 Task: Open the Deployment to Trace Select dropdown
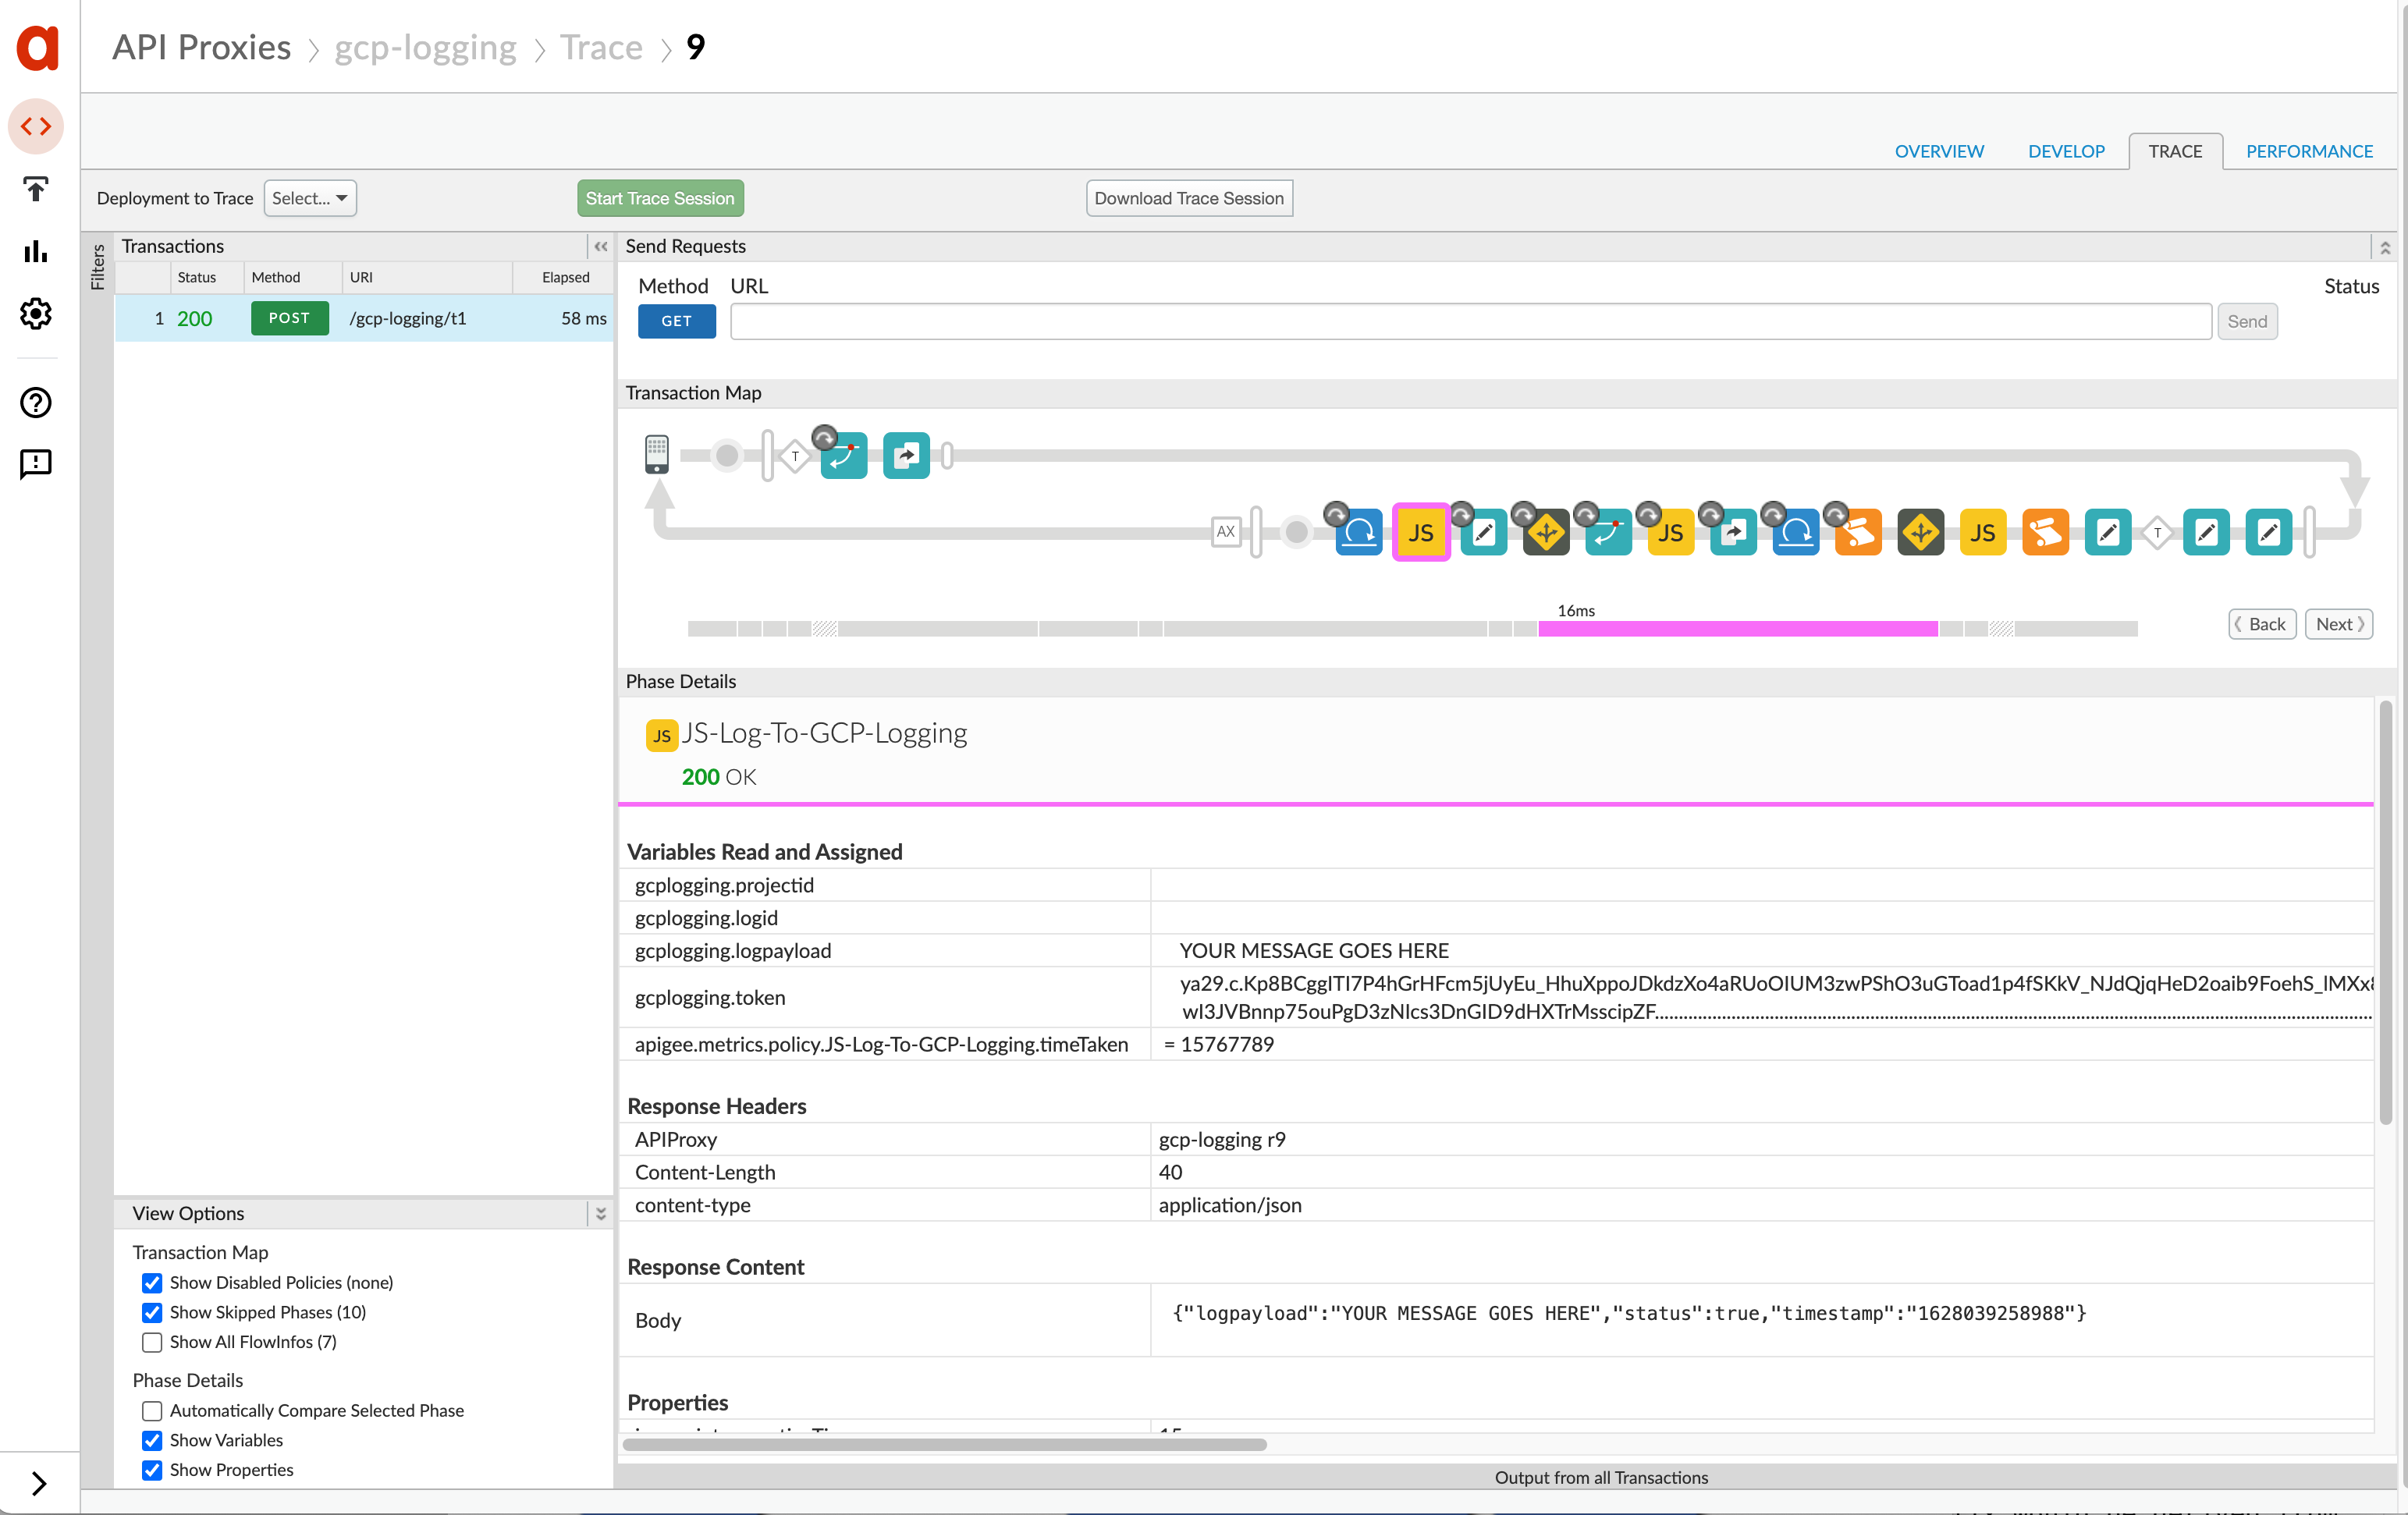[310, 198]
